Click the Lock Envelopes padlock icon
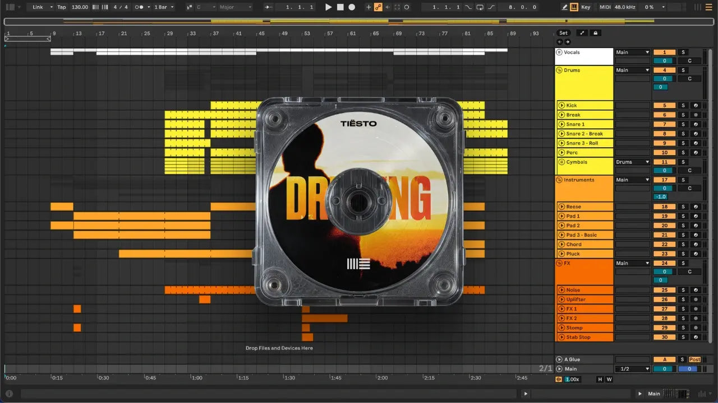Image resolution: width=718 pixels, height=403 pixels. pos(596,33)
